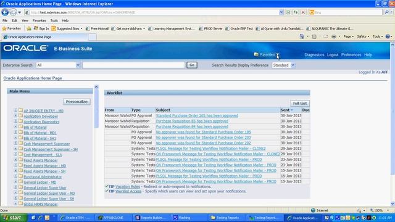Image resolution: width=395 pixels, height=222 pixels.
Task: Open the Edit menu
Action: 14,20
